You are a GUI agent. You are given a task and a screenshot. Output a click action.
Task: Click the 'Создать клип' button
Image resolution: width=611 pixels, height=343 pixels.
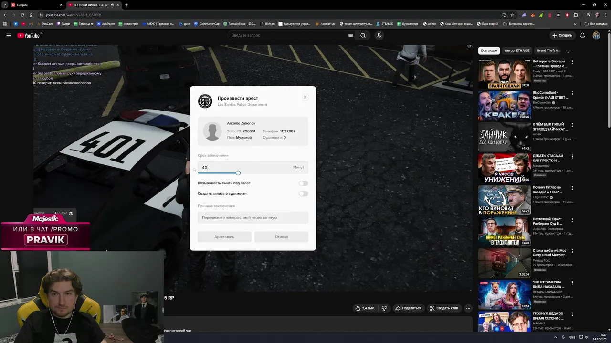pyautogui.click(x=444, y=308)
